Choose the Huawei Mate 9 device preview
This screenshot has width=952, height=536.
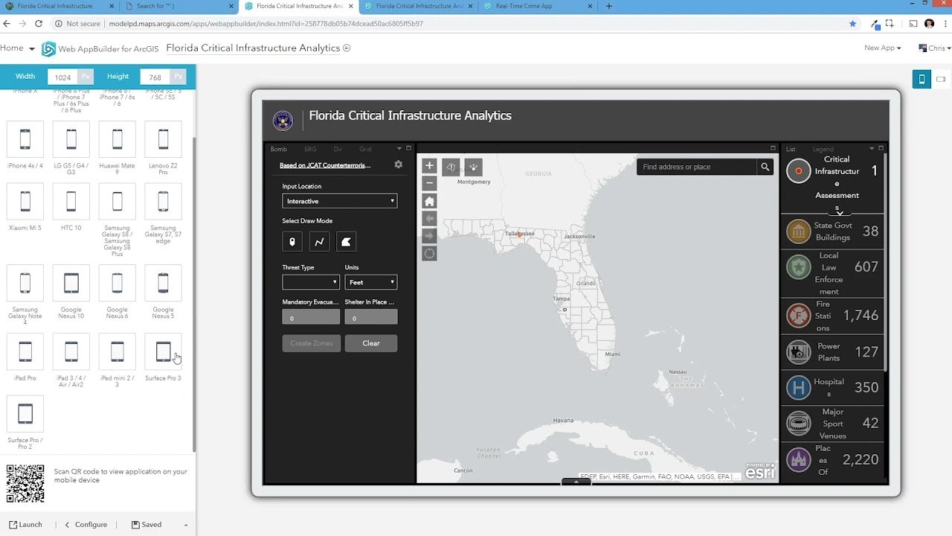pos(118,139)
